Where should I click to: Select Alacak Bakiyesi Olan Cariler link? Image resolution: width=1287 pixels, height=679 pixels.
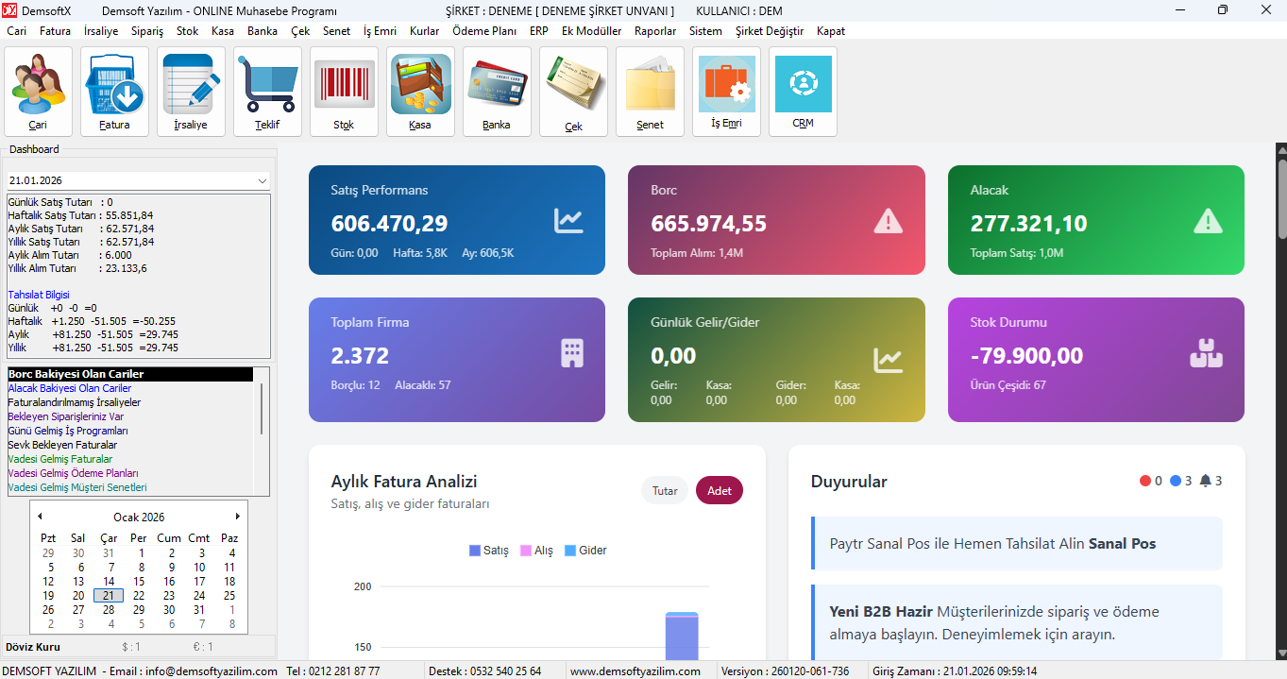point(70,388)
